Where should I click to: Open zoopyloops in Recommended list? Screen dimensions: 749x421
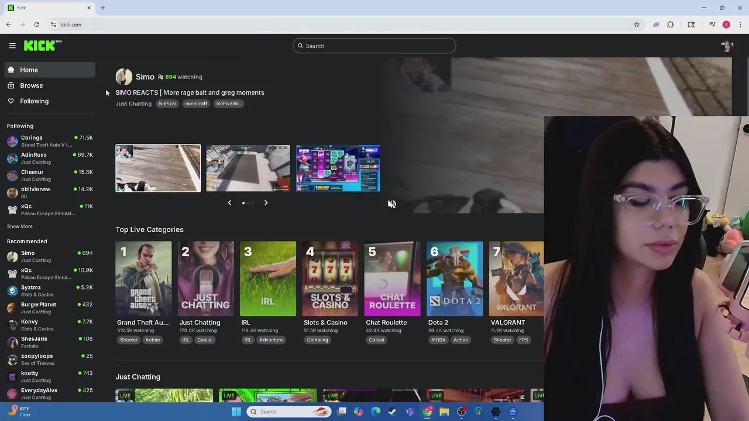pos(50,359)
